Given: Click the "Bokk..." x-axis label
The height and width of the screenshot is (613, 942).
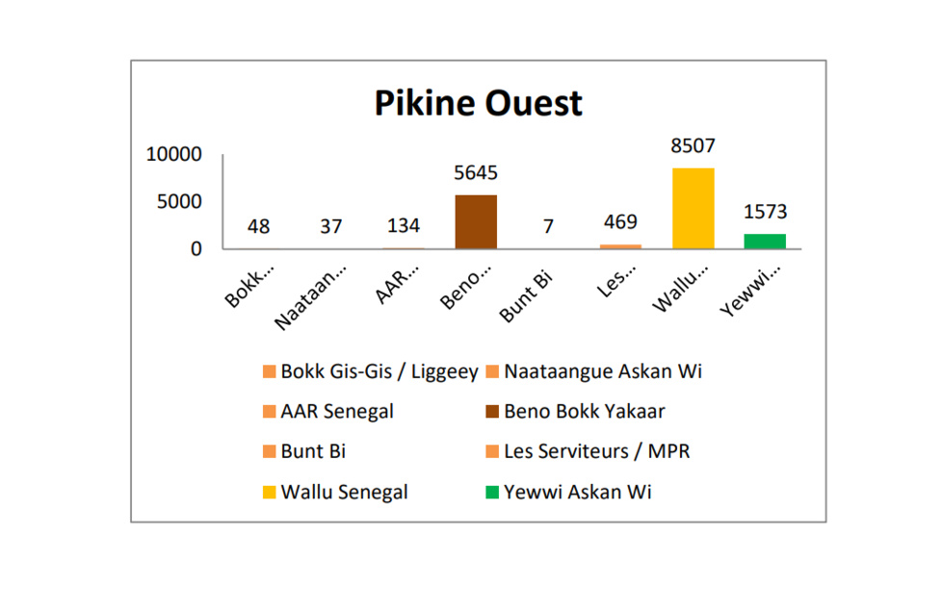Looking at the screenshot, I should (249, 287).
